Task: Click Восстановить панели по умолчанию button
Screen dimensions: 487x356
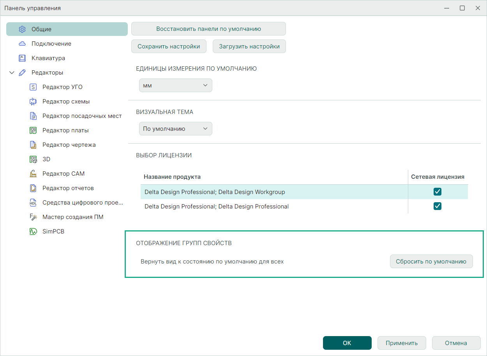Action: tap(208, 29)
